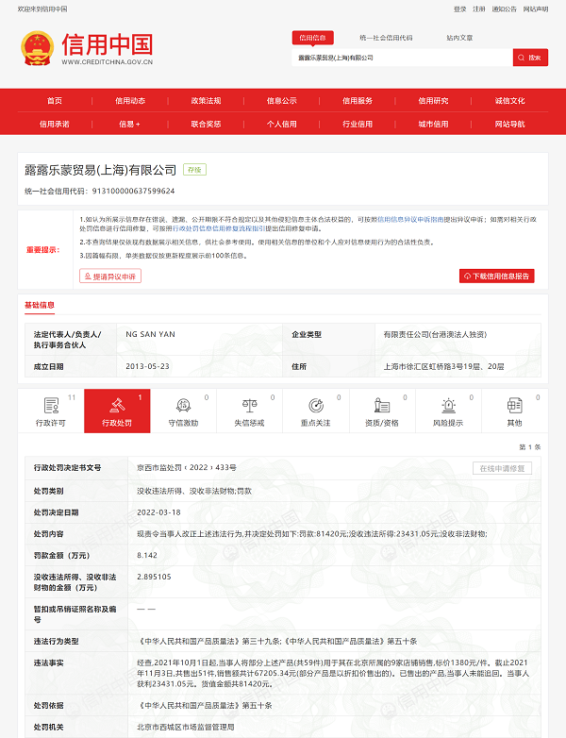Open 个人信用 navigation item
Screen dimensions: 566x738
282,125
